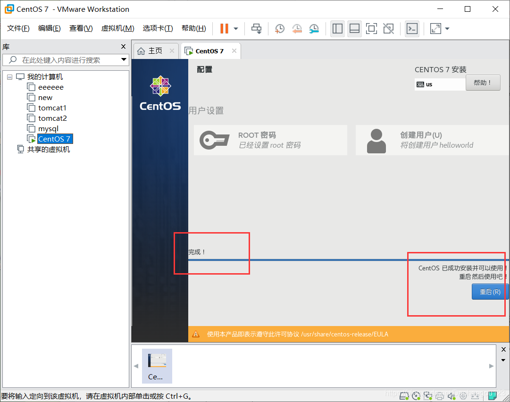
Task: Click the CD/DVD drive status icon
Action: point(416,396)
